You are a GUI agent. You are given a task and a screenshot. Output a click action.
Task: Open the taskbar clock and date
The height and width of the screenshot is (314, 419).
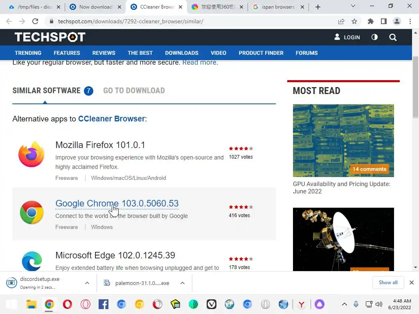pyautogui.click(x=400, y=304)
